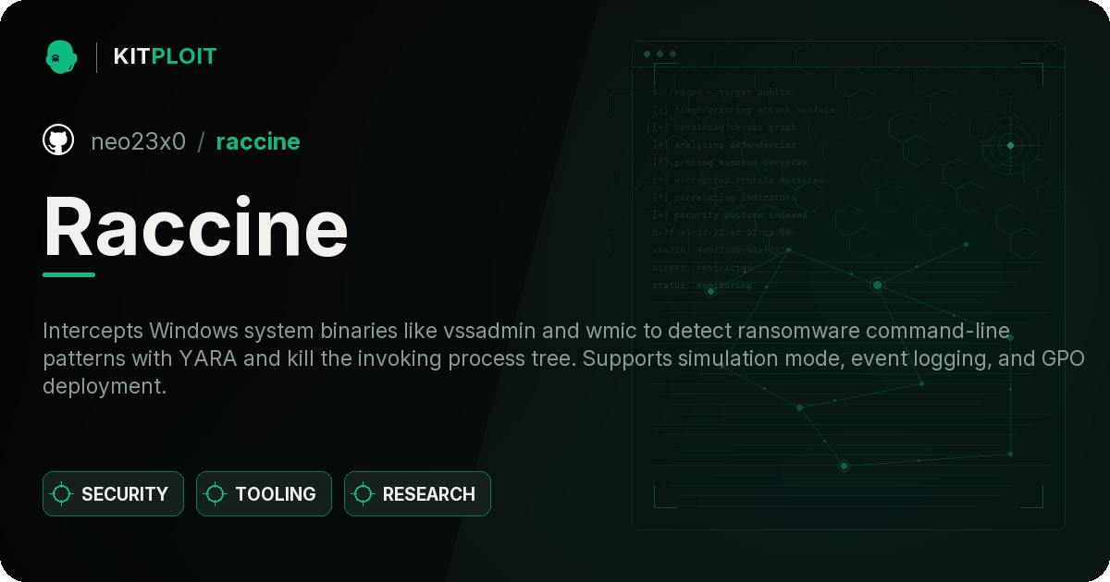Click the crosshair icon in SECURITY tag
This screenshot has height=582, width=1110.
[x=62, y=494]
